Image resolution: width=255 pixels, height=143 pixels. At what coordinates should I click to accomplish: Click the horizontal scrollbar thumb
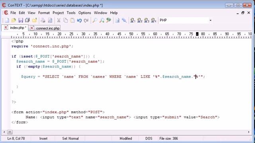[x=10, y=132]
